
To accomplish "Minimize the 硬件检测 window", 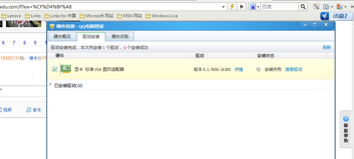I will pos(305,25).
